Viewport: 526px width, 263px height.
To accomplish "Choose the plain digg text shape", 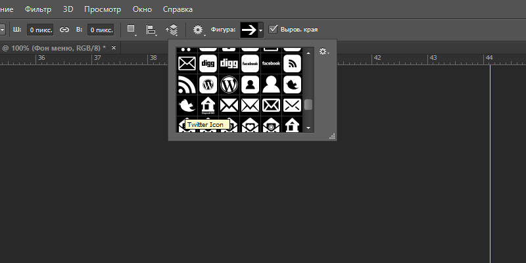I will pos(229,64).
